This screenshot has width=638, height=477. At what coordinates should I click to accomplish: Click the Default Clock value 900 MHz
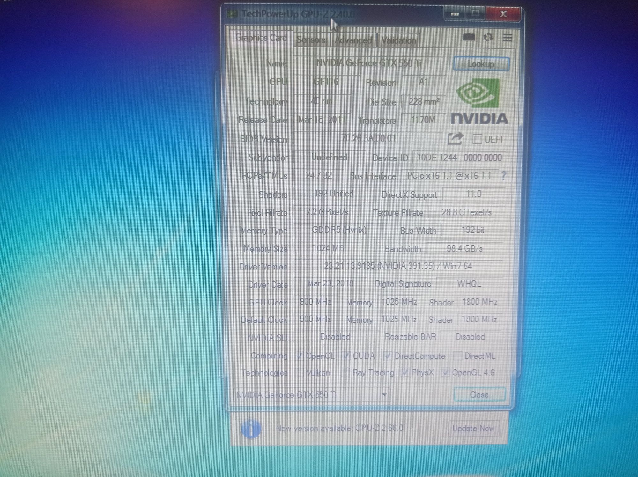tap(315, 319)
